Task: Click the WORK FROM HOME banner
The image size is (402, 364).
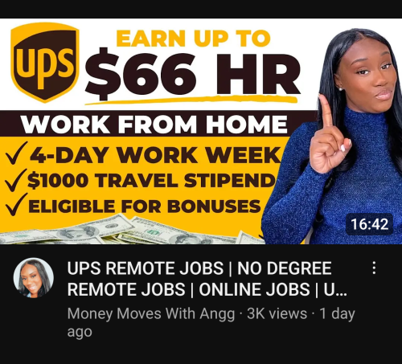Action: [154, 124]
